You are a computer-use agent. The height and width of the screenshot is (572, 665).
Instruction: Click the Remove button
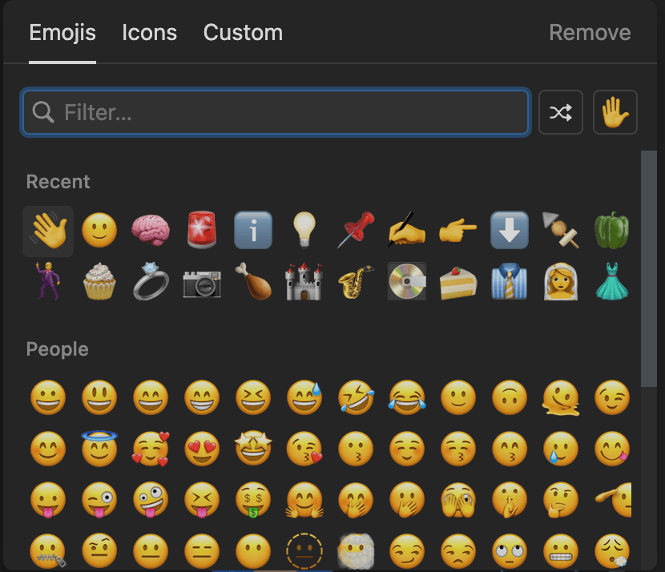point(590,32)
